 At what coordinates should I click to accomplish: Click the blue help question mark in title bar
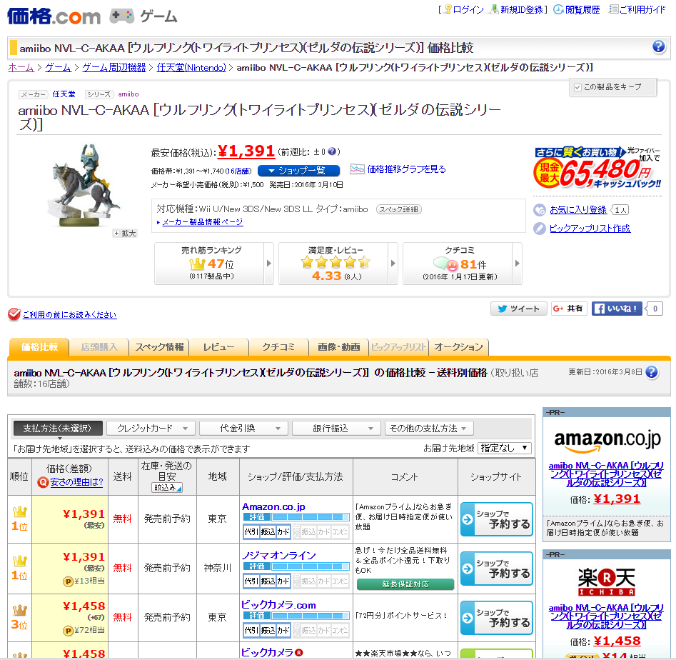pyautogui.click(x=658, y=47)
